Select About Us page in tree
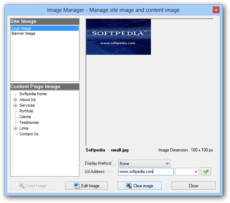 27,100
